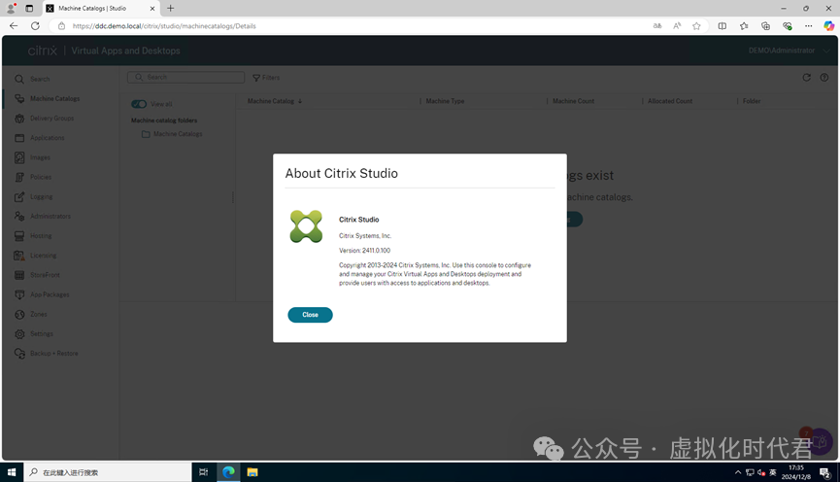The height and width of the screenshot is (482, 840).
Task: Go back in the browser
Action: pyautogui.click(x=14, y=25)
